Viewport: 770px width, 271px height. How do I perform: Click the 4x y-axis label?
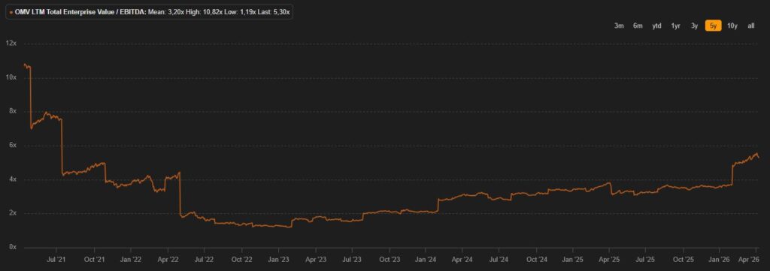point(14,179)
